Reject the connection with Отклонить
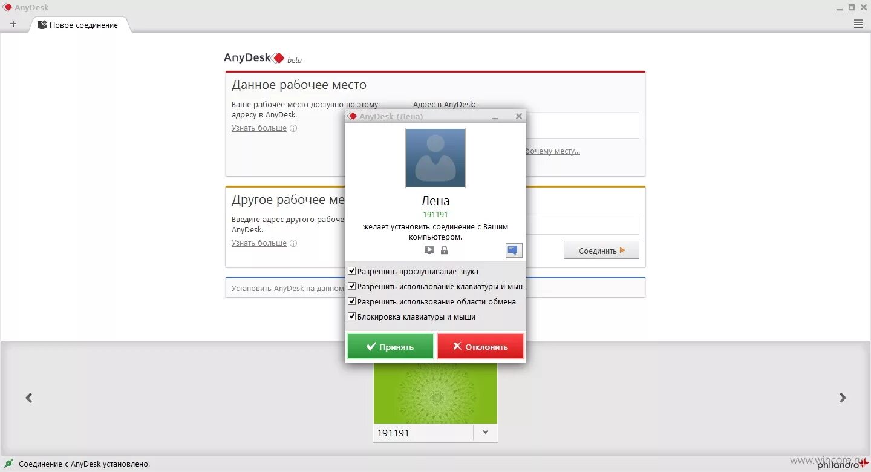This screenshot has height=472, width=871. (480, 346)
